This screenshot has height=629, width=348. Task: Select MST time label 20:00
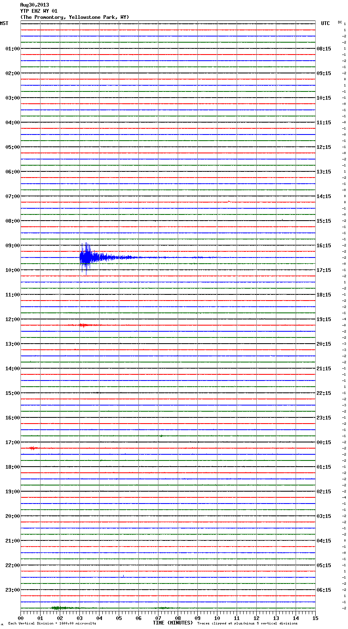[13, 516]
